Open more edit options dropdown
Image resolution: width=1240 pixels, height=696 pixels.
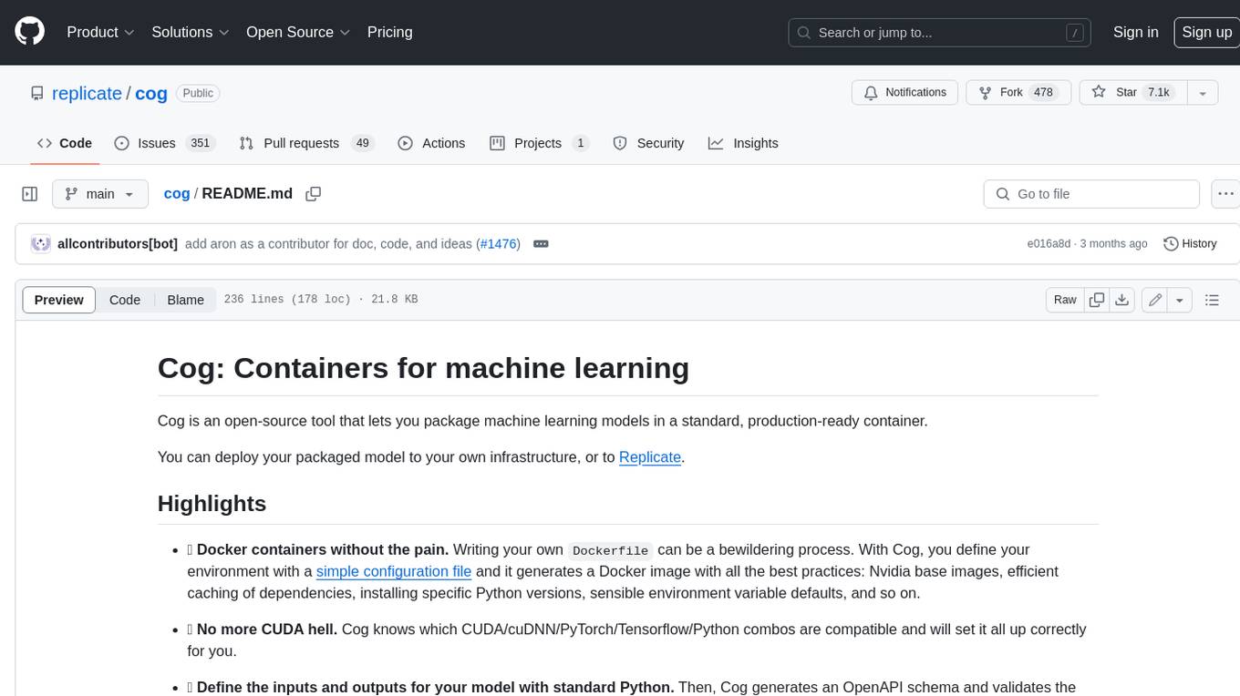(x=1180, y=300)
